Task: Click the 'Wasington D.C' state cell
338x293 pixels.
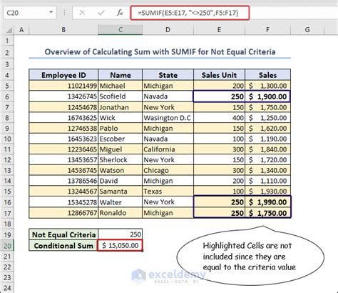Action: (168, 118)
